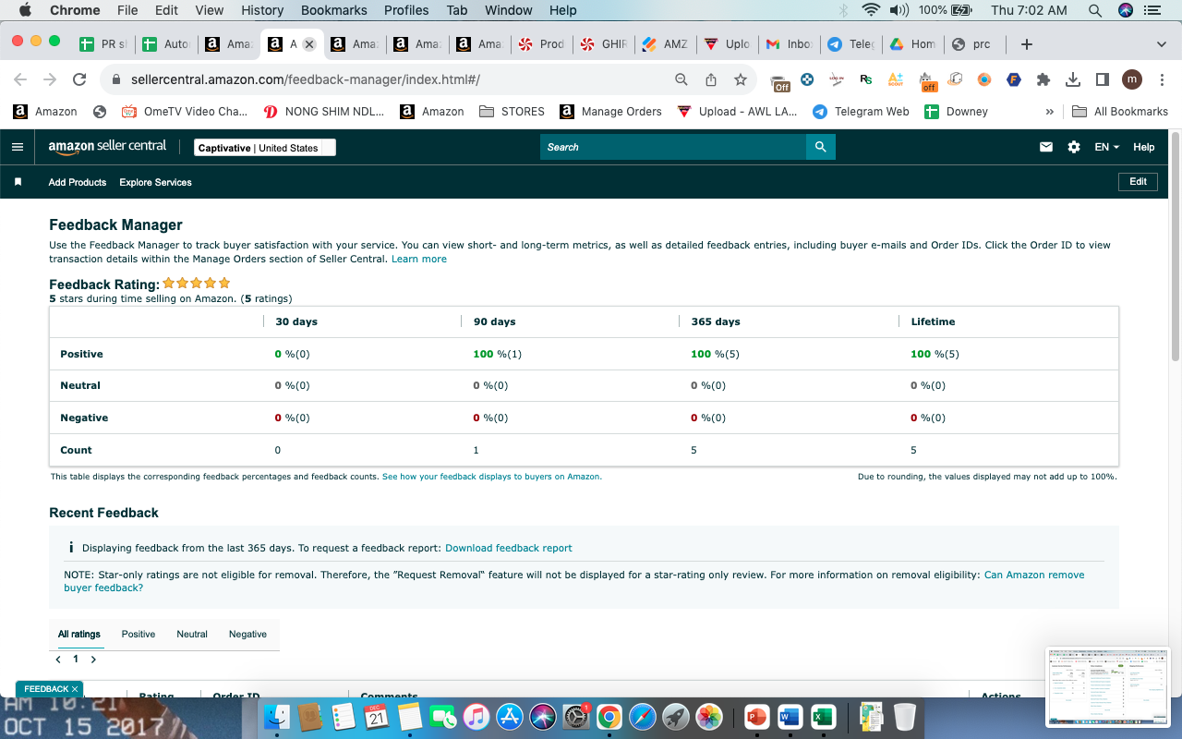Open the Seller Central hamburger menu
The image size is (1182, 739).
click(x=18, y=147)
